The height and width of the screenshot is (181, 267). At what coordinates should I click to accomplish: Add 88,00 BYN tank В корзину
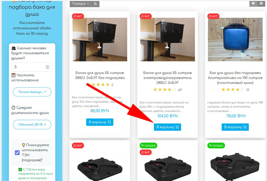pyautogui.click(x=100, y=122)
